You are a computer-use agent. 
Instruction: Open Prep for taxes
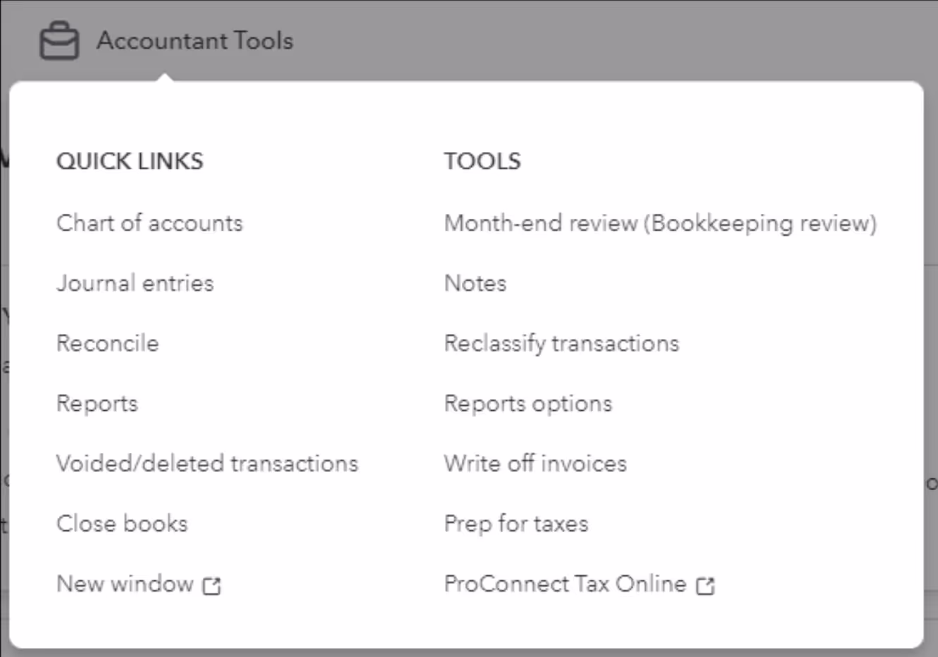(516, 524)
